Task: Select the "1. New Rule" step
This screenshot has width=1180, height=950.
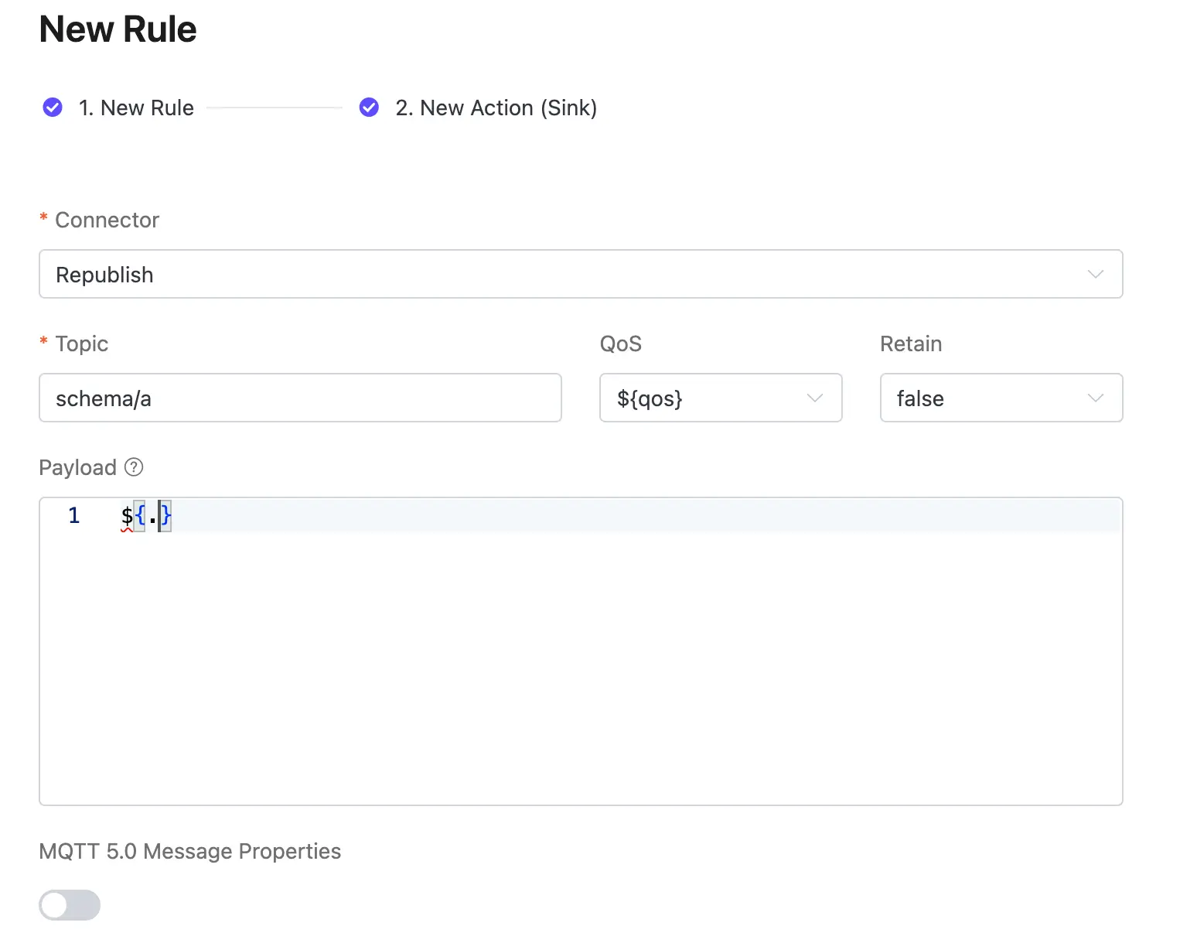Action: pos(136,108)
